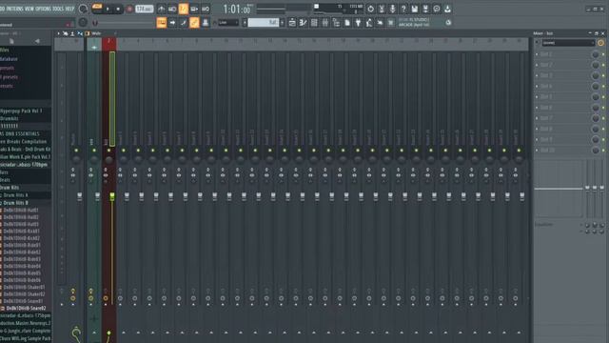
Task: Toggle mute LED on Insert 3 track
Action: [x=124, y=151]
